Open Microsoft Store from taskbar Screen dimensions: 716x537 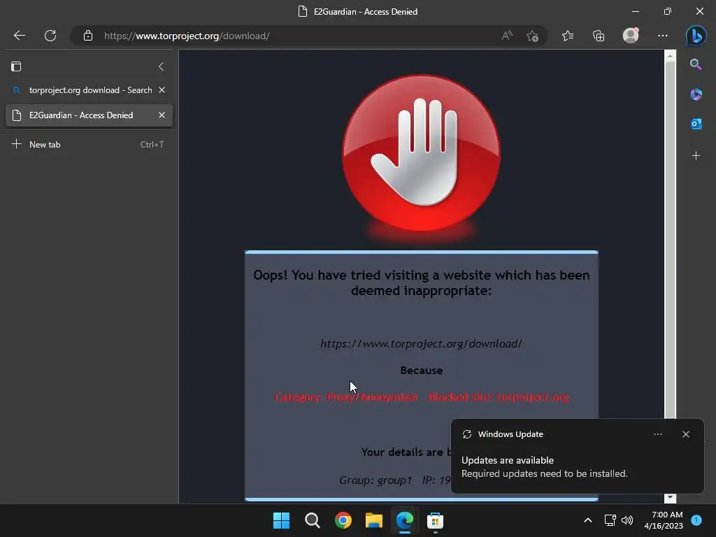tap(435, 520)
